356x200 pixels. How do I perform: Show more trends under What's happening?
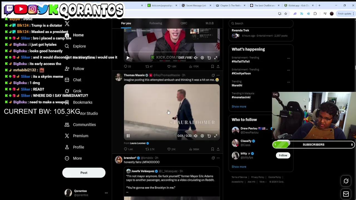239,107
